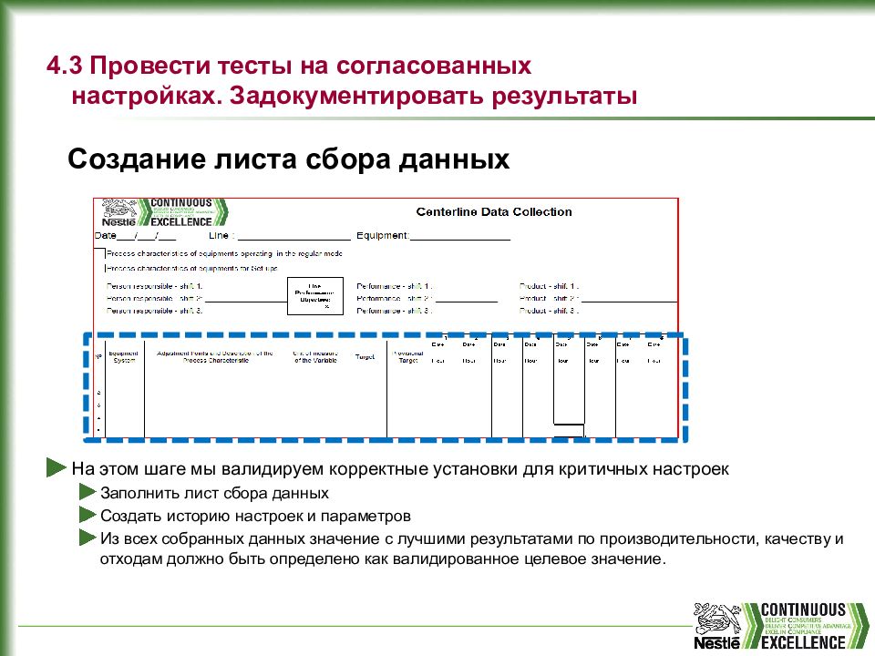
Task: Click the 'Product - shift 3' label
Action: 549,311
